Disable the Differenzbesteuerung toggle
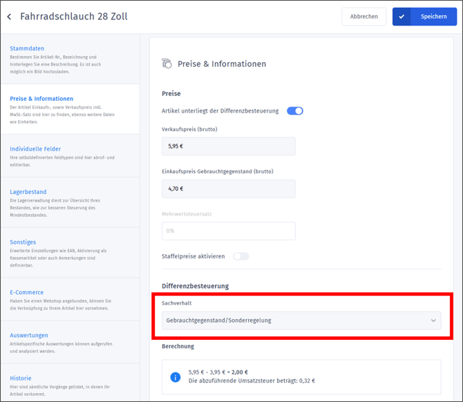 click(x=295, y=111)
